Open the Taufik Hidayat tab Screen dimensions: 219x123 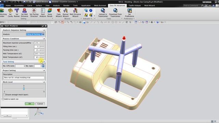click(134, 5)
